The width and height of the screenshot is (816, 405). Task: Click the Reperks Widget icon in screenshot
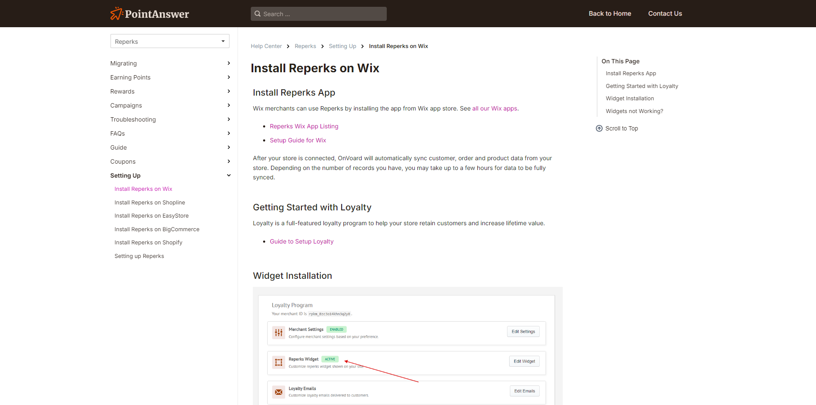tap(278, 363)
